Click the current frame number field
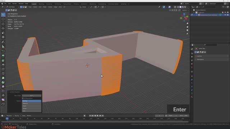This screenshot has width=230, height=129. [160, 116]
